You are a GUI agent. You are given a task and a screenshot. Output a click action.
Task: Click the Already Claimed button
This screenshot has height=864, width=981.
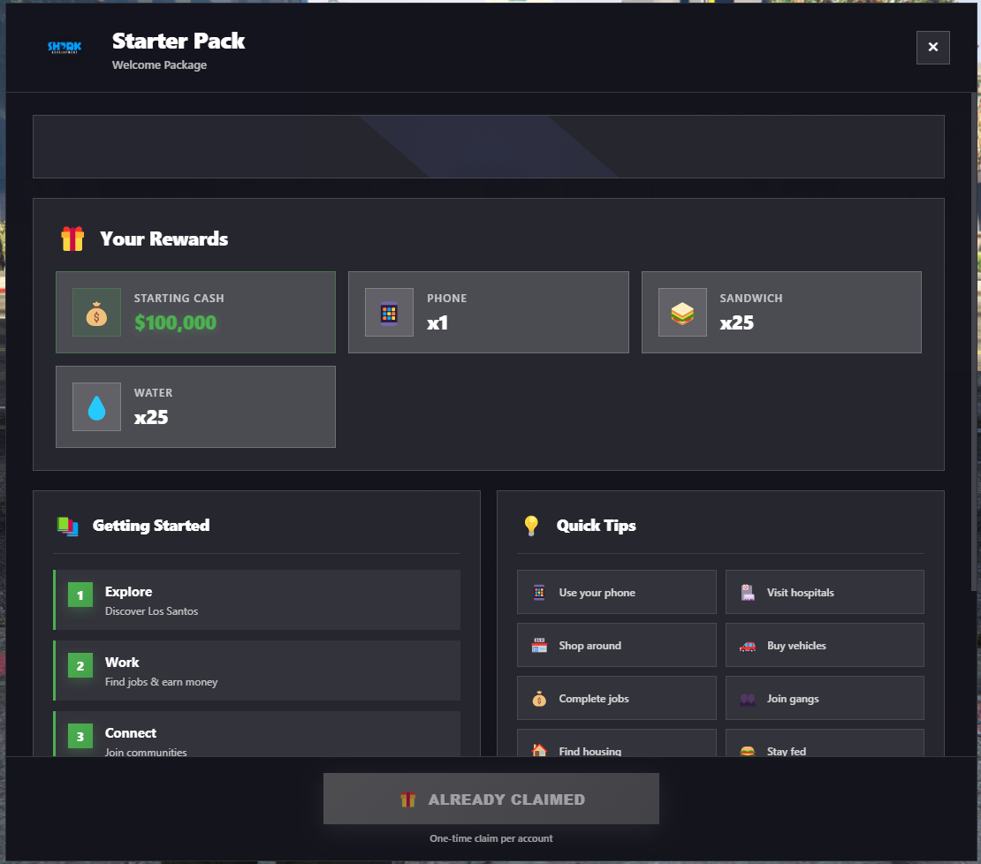coord(491,799)
